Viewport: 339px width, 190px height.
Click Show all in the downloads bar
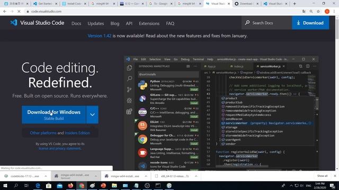(x=322, y=176)
